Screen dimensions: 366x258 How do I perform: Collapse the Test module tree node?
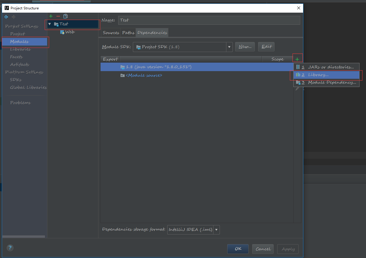point(50,24)
